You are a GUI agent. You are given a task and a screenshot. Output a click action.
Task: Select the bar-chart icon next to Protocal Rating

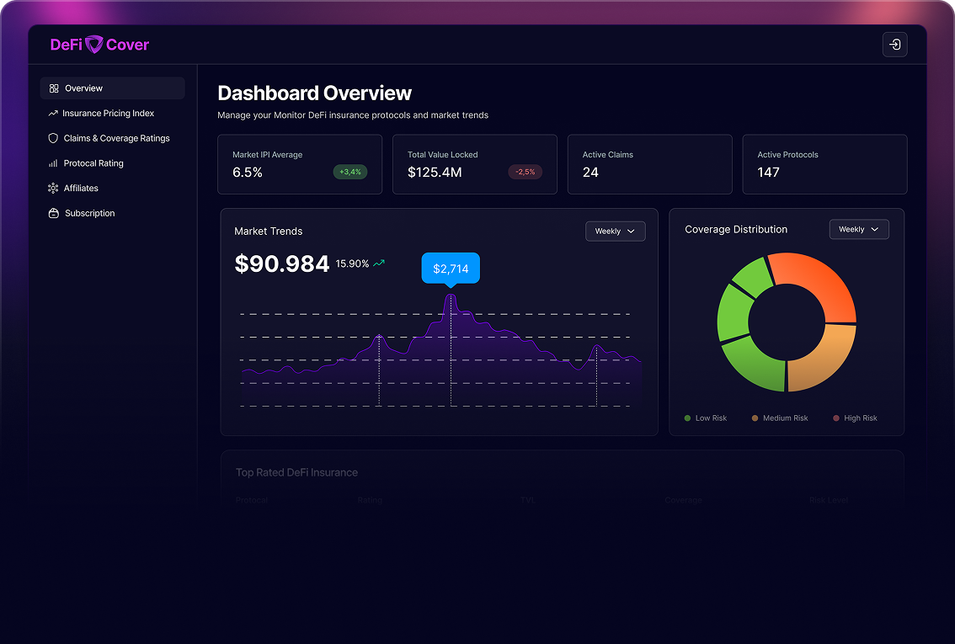pos(52,162)
